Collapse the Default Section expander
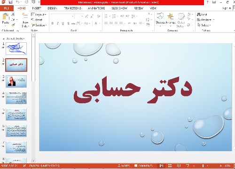 coord(3,38)
